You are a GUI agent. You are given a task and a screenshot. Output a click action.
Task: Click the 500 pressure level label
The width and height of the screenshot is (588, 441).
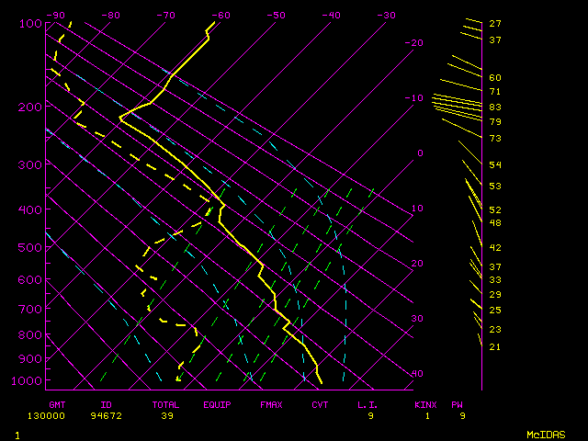(28, 247)
